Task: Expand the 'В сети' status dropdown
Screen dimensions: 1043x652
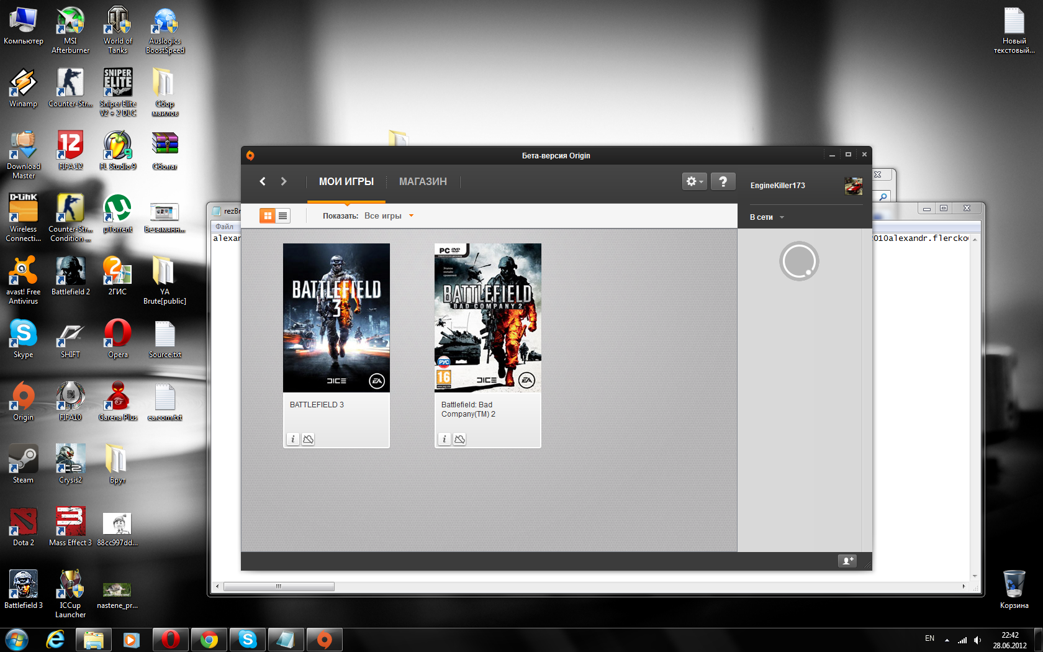Action: (x=767, y=217)
